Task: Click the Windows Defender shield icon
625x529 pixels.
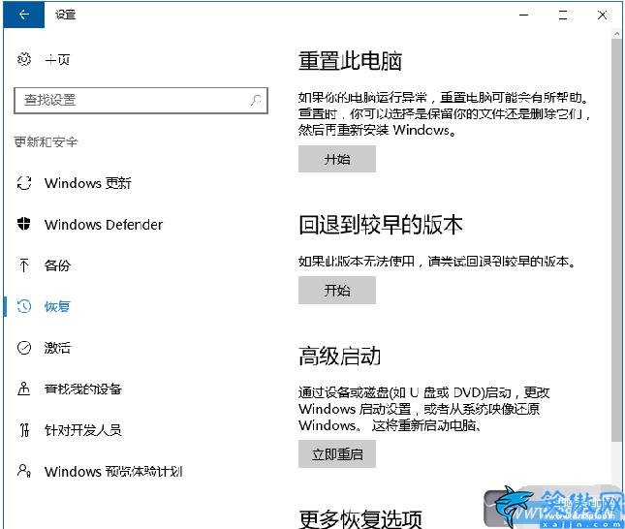Action: point(24,224)
